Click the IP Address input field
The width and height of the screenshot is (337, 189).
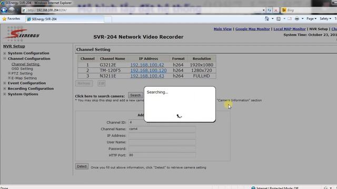162,135
